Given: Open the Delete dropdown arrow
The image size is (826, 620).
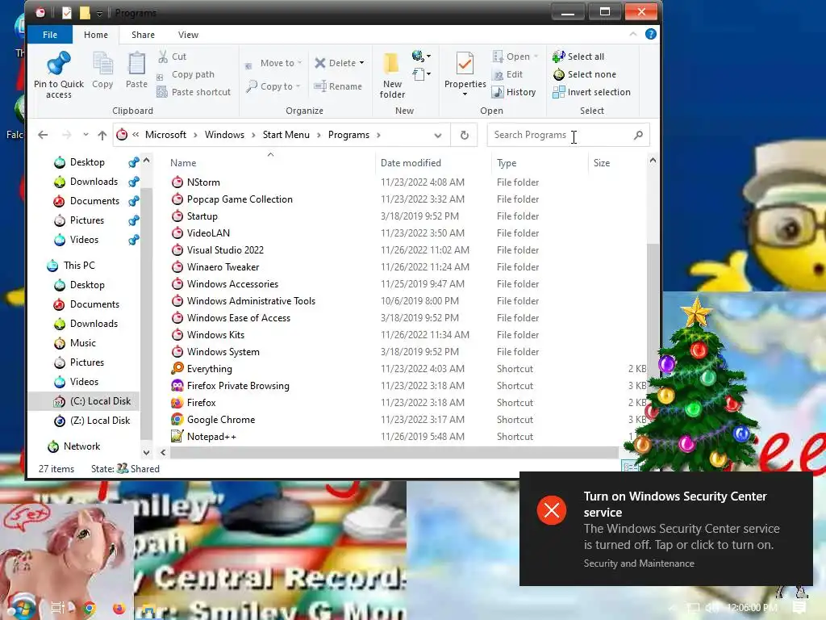Looking at the screenshot, I should [x=361, y=63].
